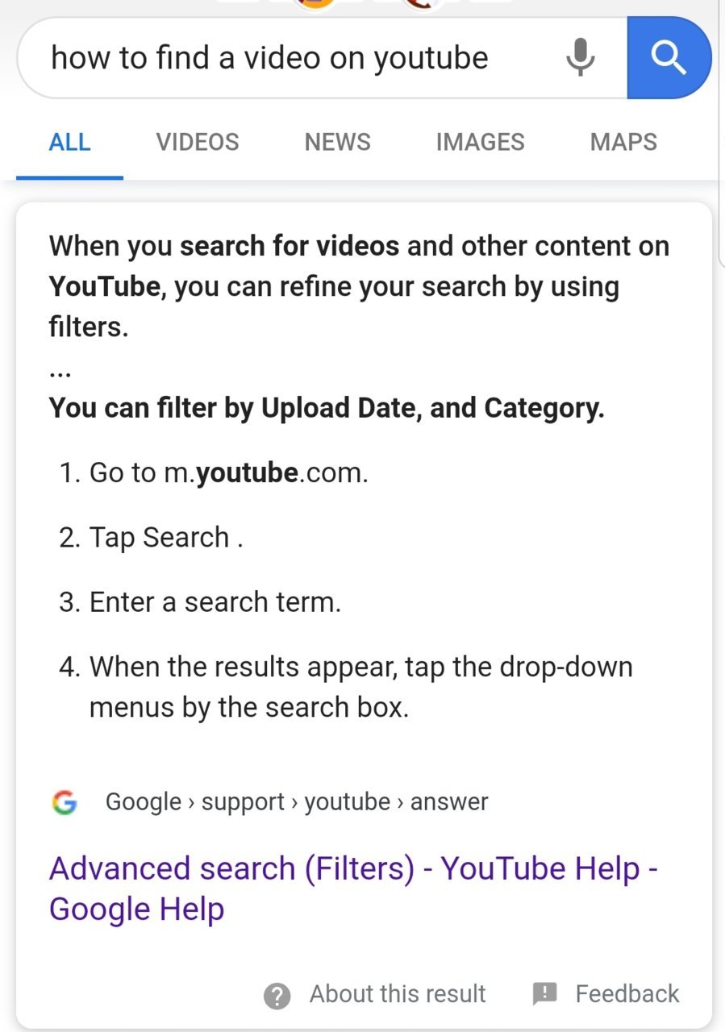Screen dimensions: 725x1032
Task: Select the MAPS tab
Action: tap(623, 143)
